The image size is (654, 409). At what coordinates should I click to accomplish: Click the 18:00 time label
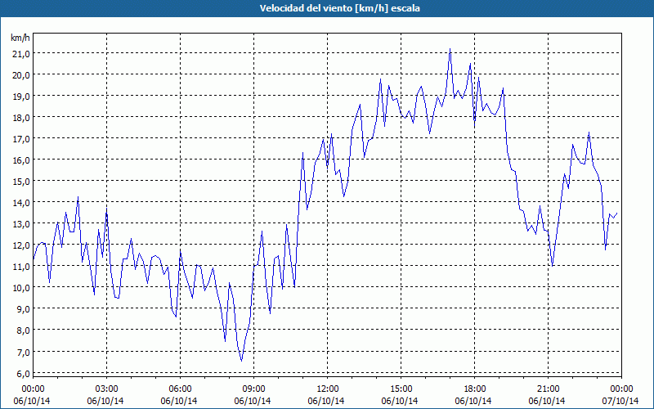475,389
